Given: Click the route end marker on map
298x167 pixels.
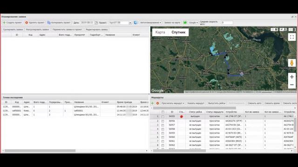Looking at the screenshot, I should point(242,74).
